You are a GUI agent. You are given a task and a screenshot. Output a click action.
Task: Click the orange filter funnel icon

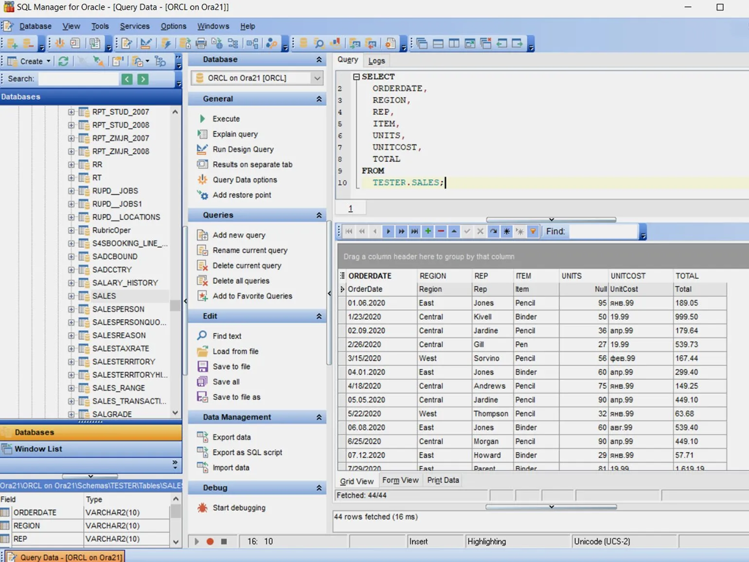[x=533, y=231]
